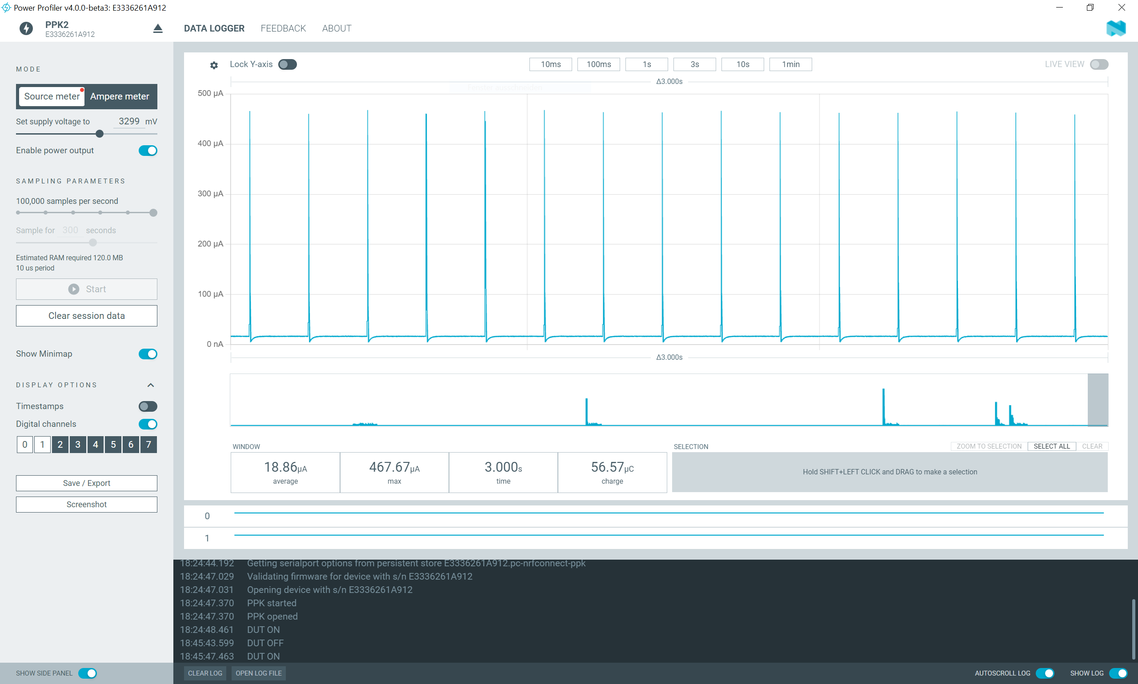Click Clear selection button
1138x684 pixels.
1092,446
